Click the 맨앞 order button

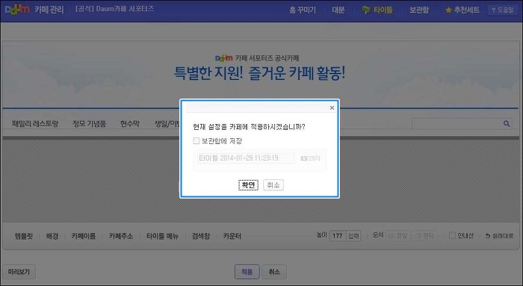point(397,236)
